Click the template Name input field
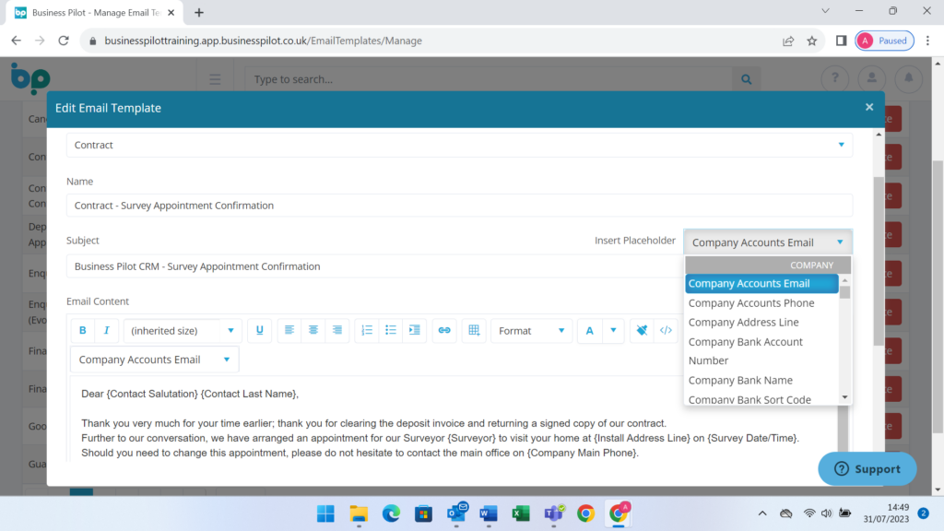944x531 pixels. point(459,206)
